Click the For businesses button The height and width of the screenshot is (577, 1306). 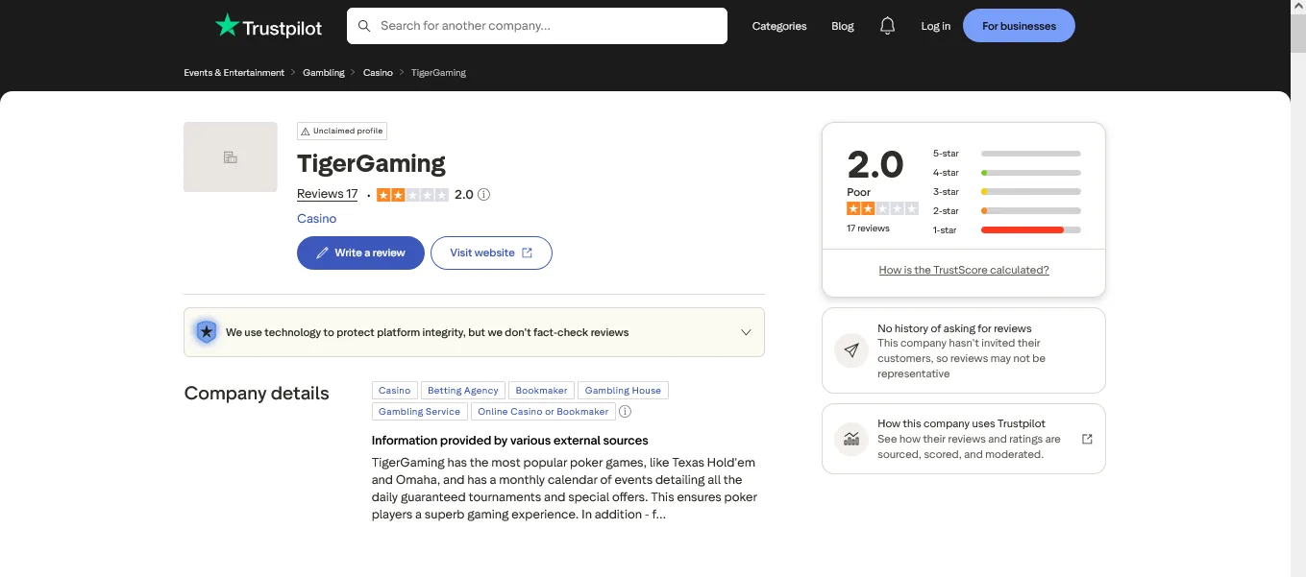click(1019, 26)
